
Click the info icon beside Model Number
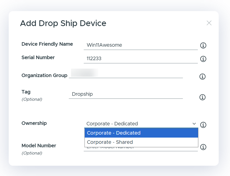tap(203, 147)
